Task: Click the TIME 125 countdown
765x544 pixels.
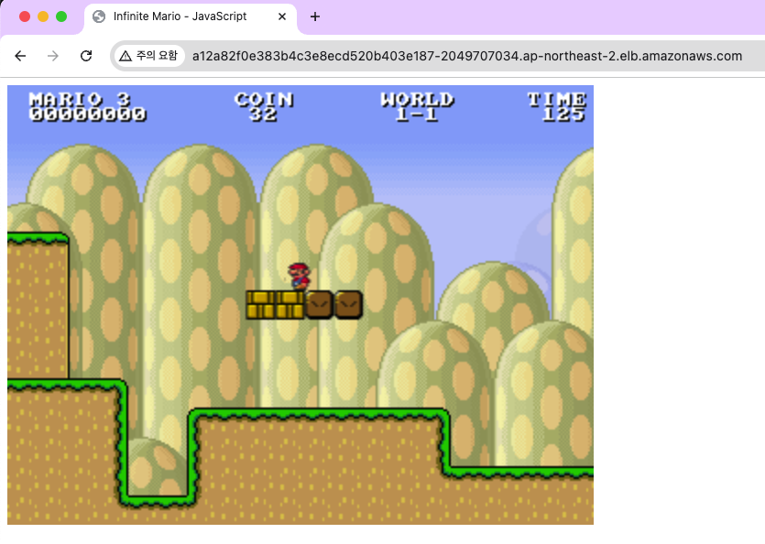Action: click(557, 106)
